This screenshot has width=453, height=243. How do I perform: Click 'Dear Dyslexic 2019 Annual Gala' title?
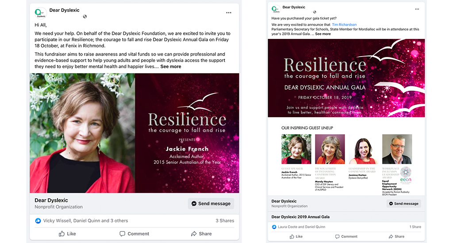300,217
